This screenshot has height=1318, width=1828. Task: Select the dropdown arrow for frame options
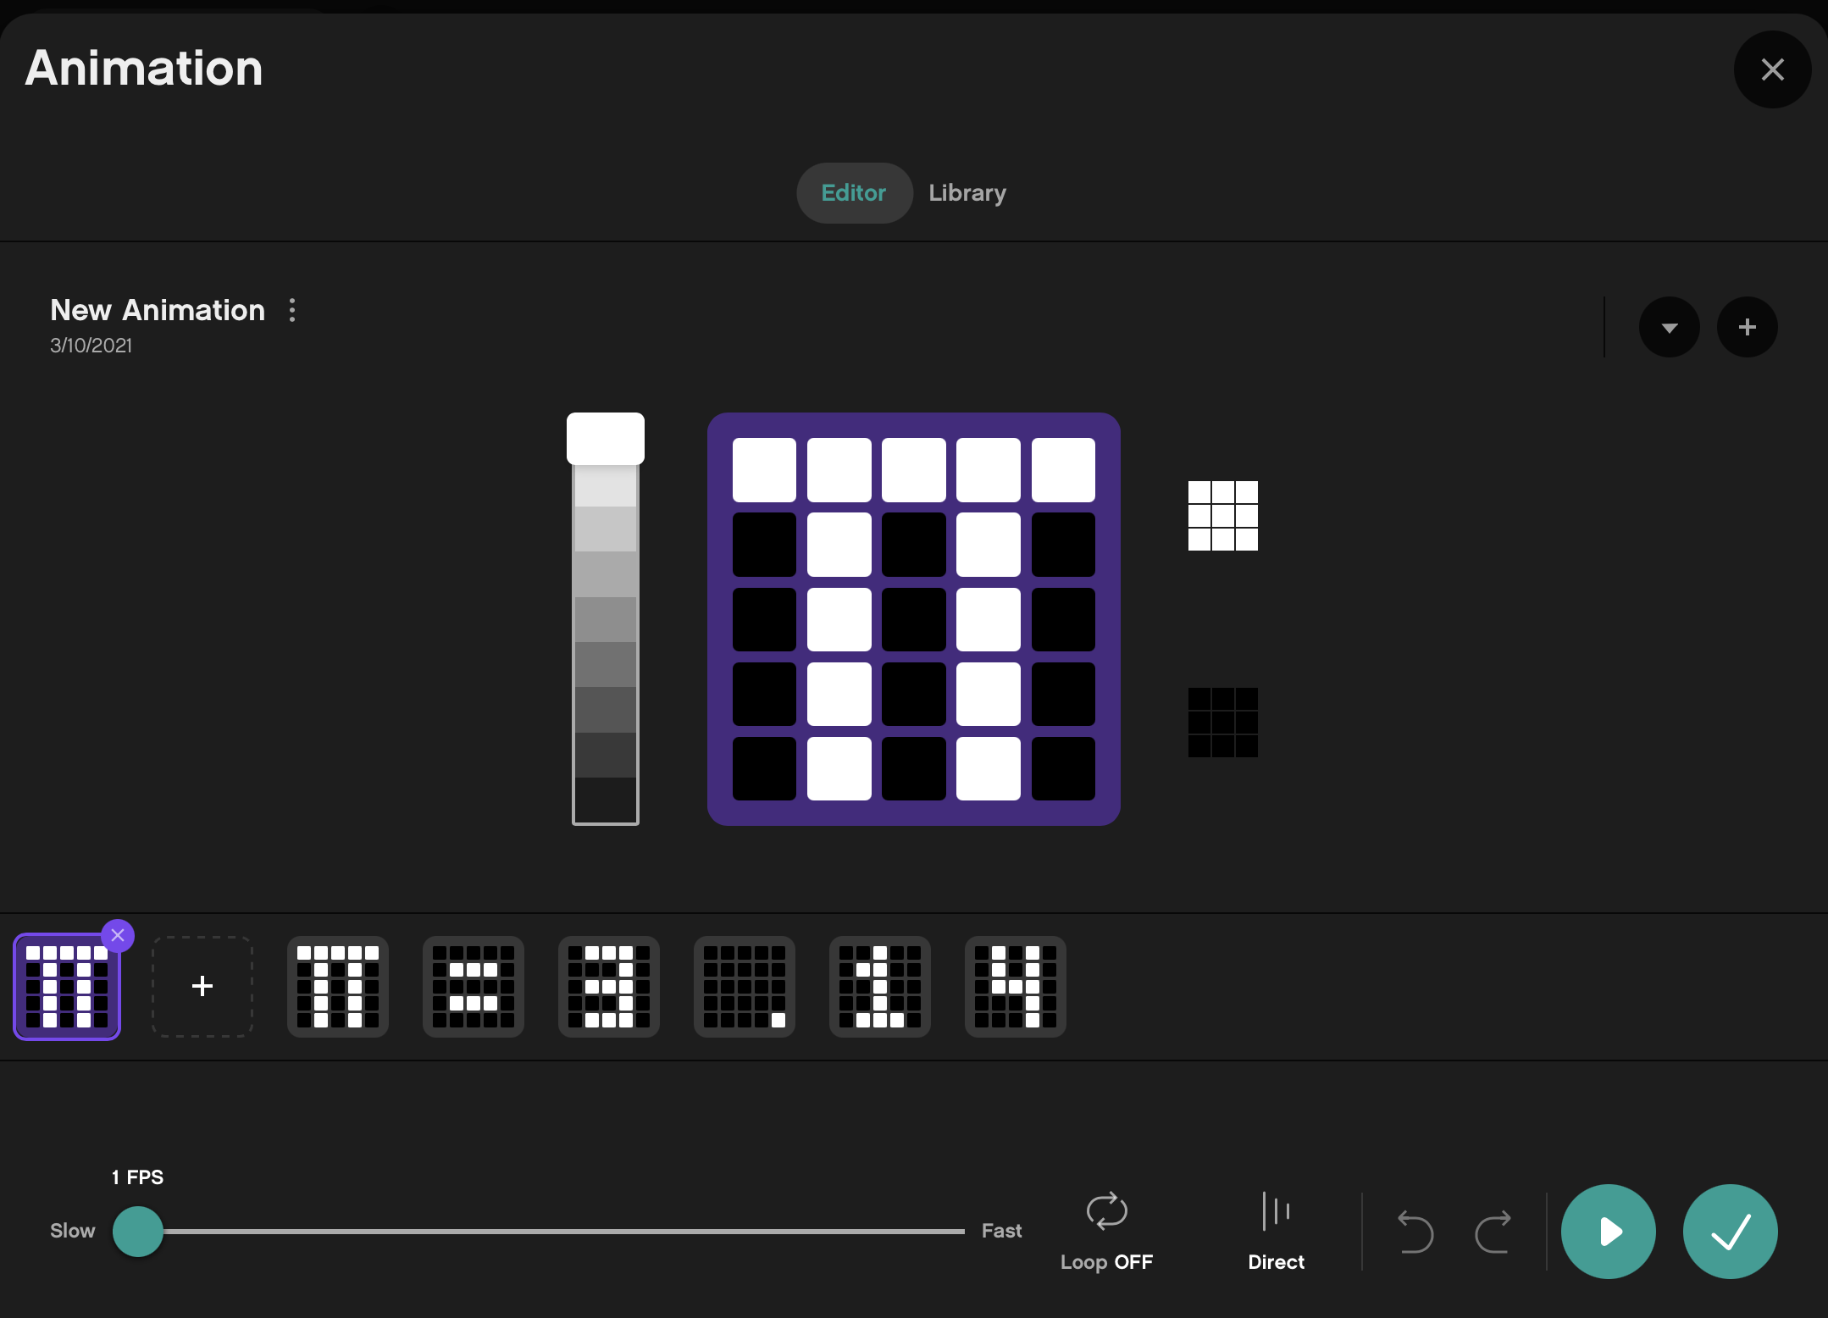[x=1670, y=326]
